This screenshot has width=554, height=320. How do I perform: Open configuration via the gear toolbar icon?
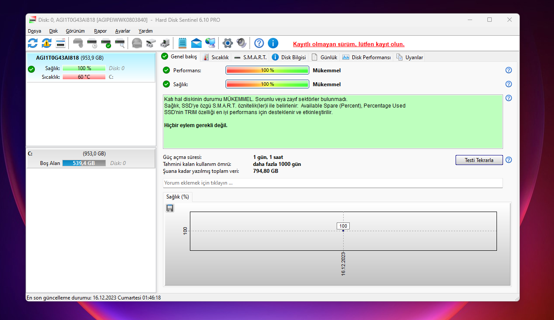pyautogui.click(x=228, y=43)
